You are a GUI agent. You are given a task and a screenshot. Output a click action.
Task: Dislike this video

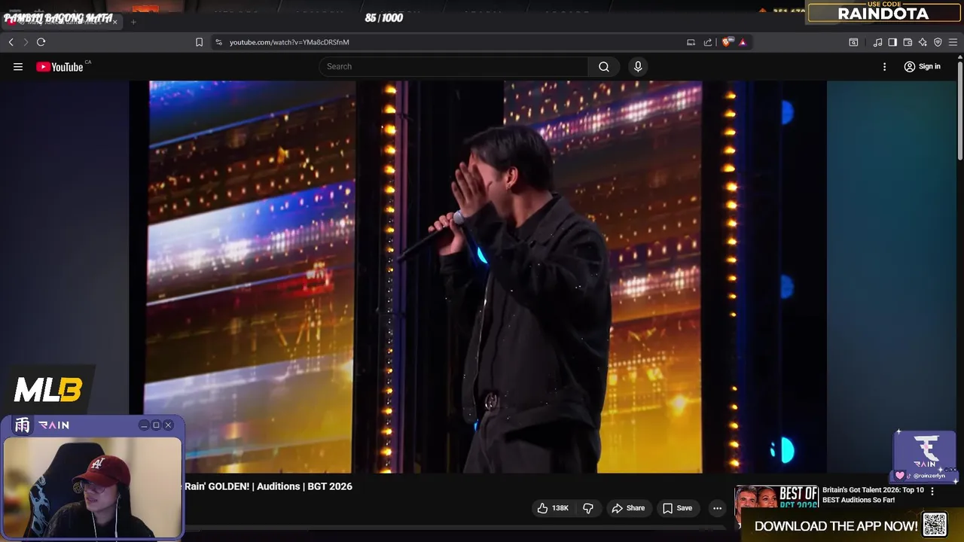[588, 508]
